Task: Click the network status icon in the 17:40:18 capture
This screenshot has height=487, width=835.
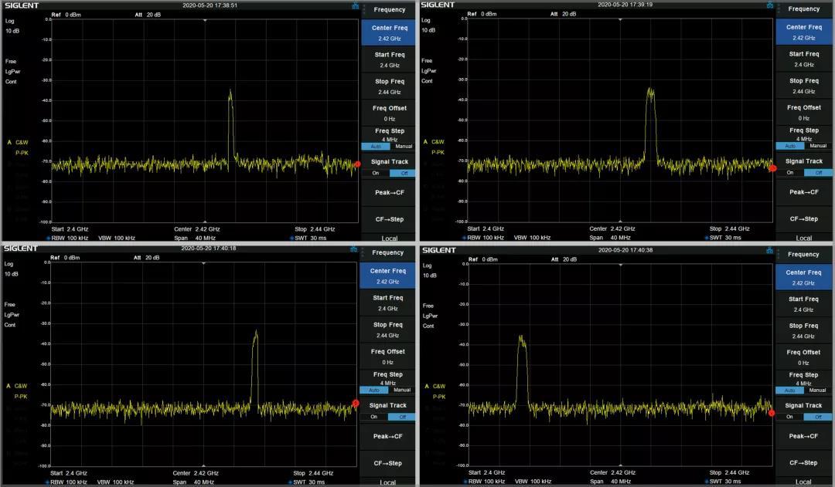Action: (x=353, y=249)
